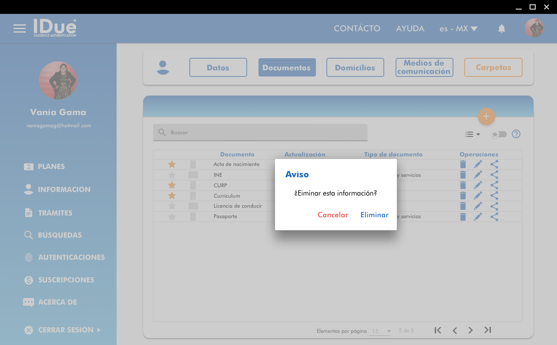
Task: Expand the list view options dropdown
Action: click(472, 134)
